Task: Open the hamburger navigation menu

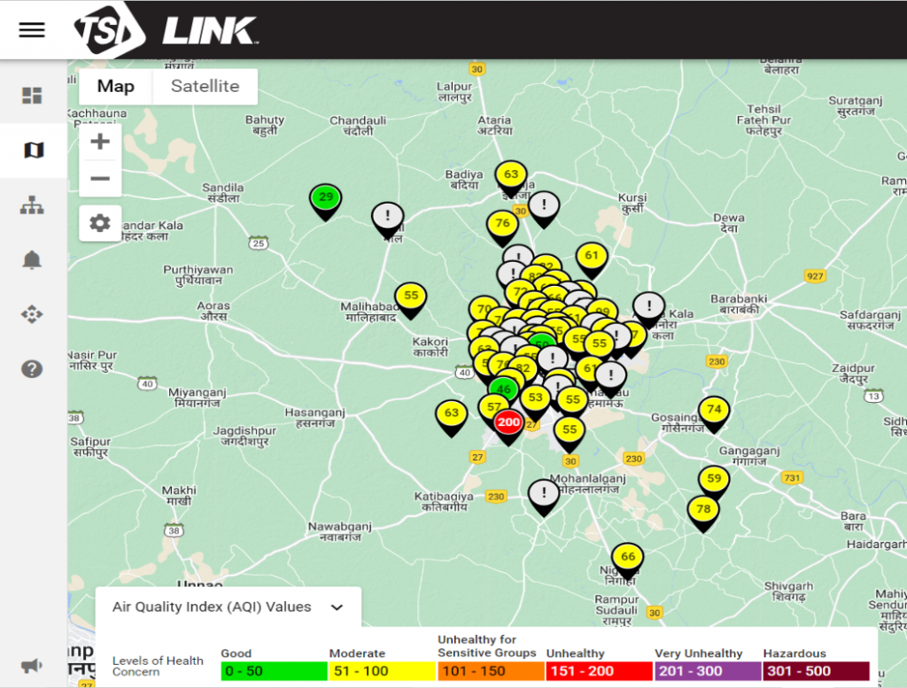Action: (32, 29)
